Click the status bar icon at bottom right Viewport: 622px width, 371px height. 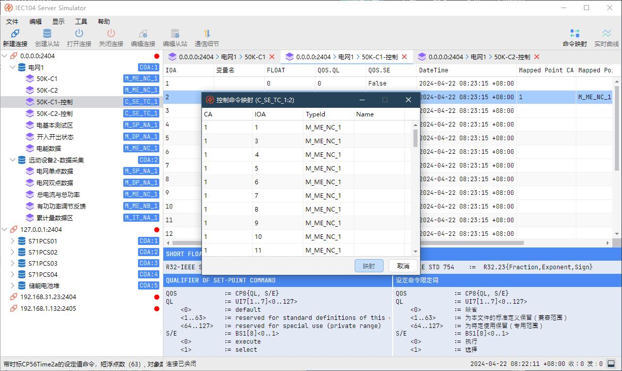[x=611, y=363]
